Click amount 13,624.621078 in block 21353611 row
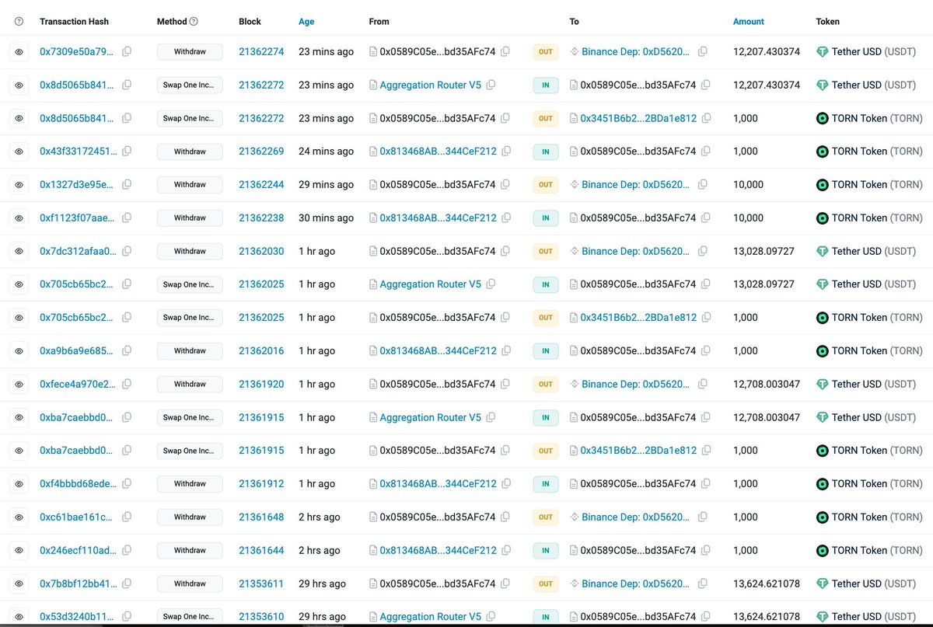Image resolution: width=933 pixels, height=627 pixels. [767, 583]
